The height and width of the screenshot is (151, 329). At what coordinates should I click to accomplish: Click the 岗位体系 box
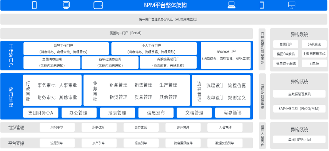141,127
